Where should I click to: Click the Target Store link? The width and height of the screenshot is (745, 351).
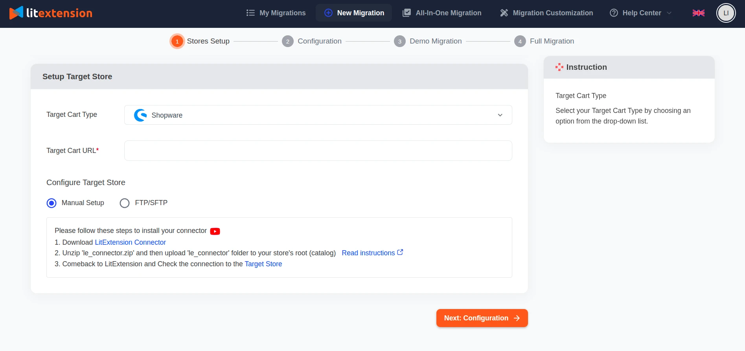click(263, 264)
